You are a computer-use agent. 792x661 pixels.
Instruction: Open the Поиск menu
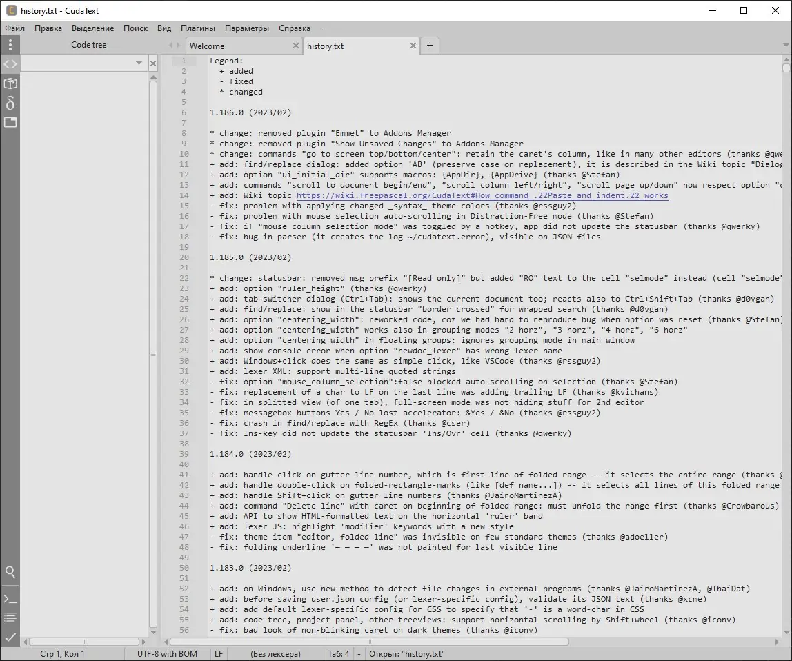tap(135, 28)
